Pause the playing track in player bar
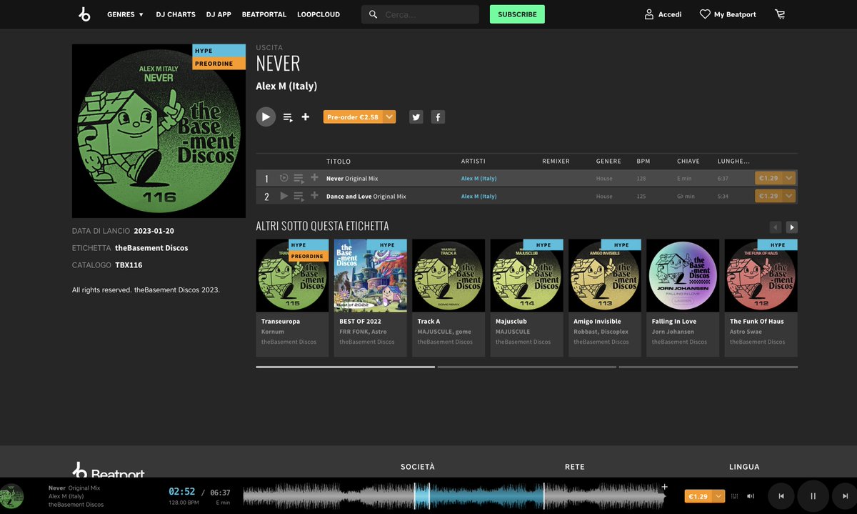This screenshot has height=514, width=857. (813, 496)
